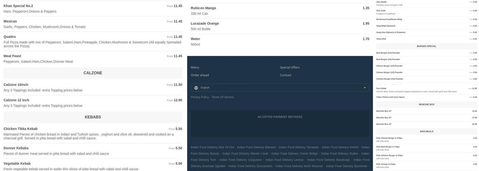Open the Privacy Policy link
Image resolution: width=479 pixels, height=171 pixels.
[x=199, y=97]
